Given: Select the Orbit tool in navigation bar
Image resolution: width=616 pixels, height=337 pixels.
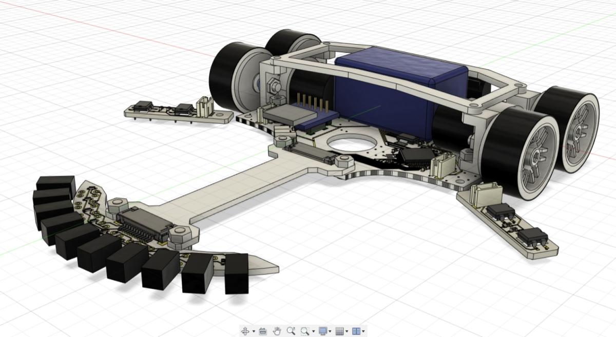Looking at the screenshot, I should 245,331.
